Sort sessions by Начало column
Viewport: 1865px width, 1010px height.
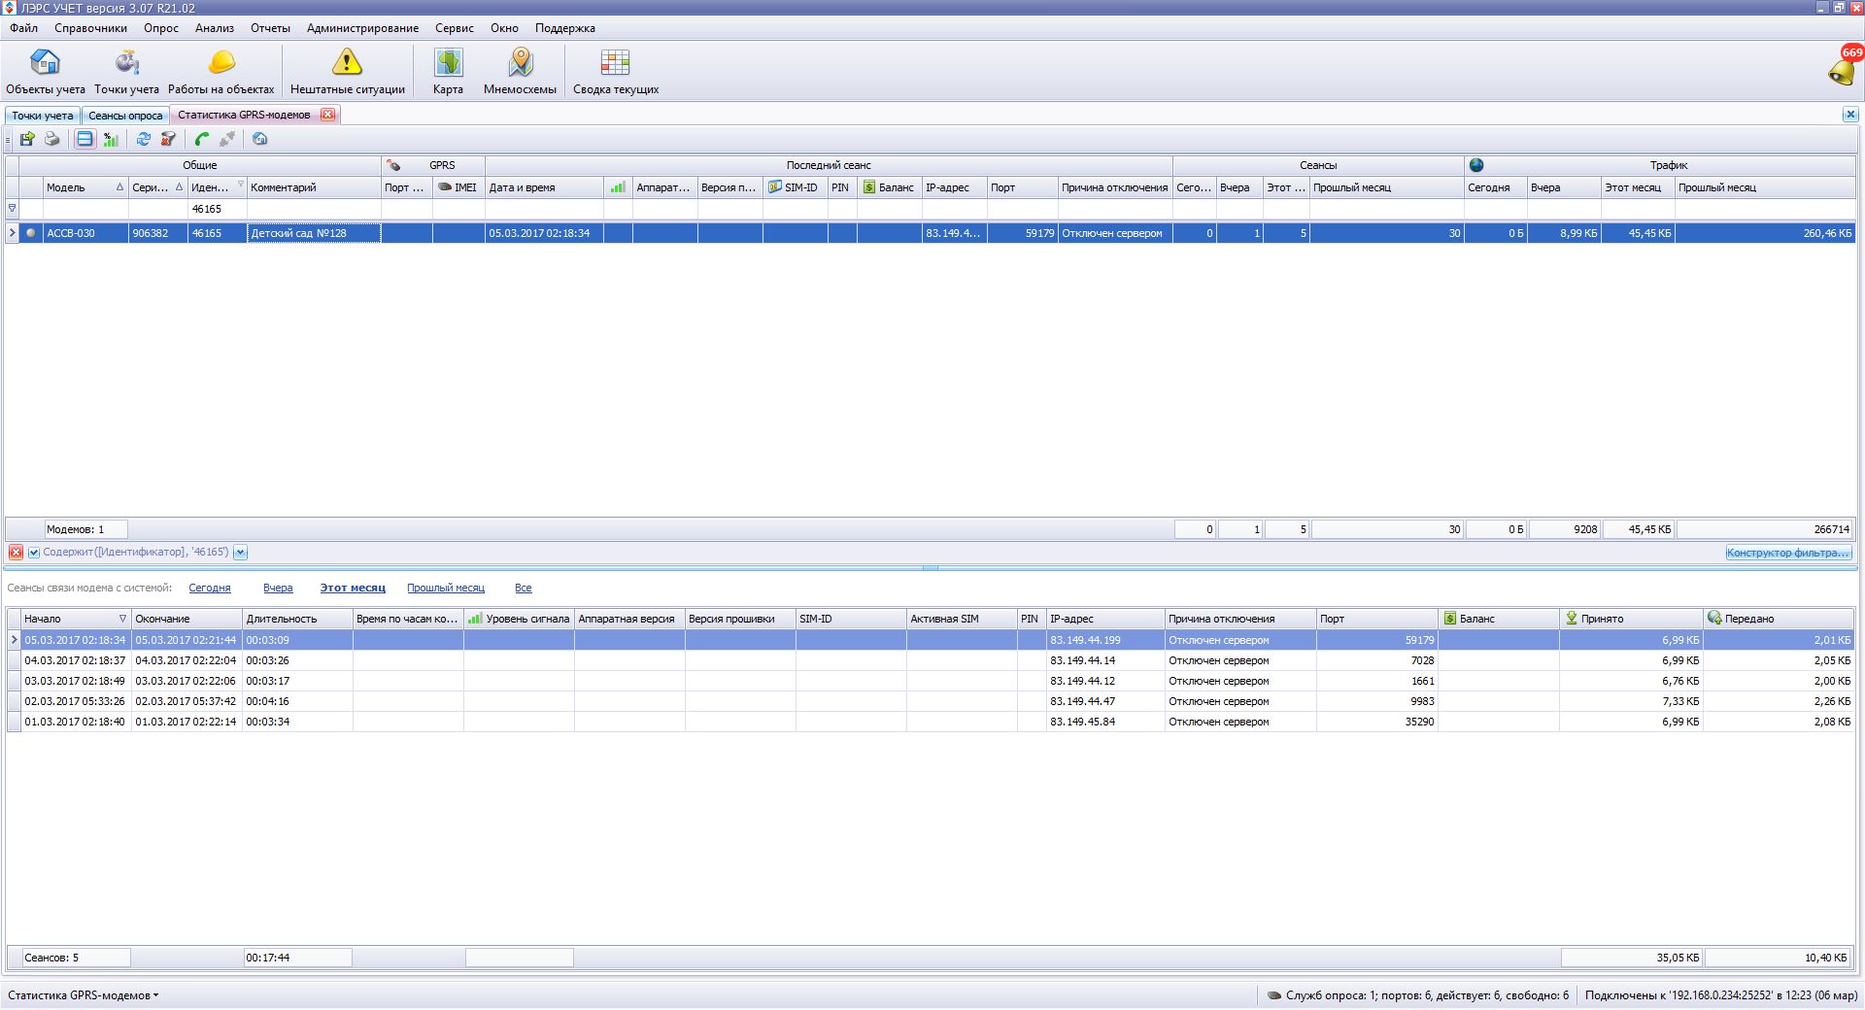pos(76,619)
